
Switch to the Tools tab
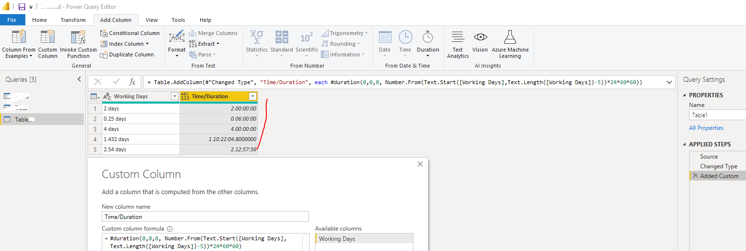(178, 20)
